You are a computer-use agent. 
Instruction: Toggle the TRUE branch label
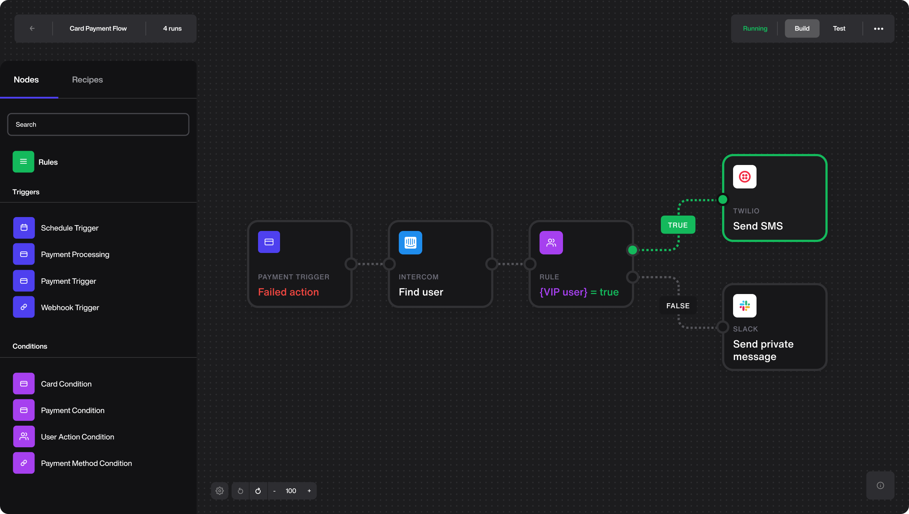[x=677, y=225]
